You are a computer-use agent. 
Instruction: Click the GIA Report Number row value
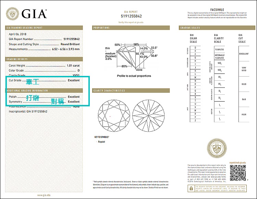[72, 39]
